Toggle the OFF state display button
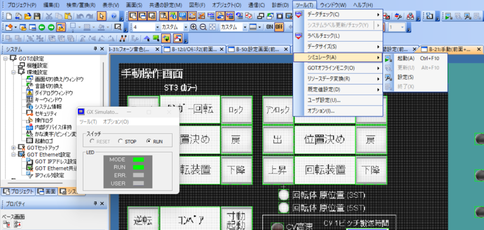 279,27
